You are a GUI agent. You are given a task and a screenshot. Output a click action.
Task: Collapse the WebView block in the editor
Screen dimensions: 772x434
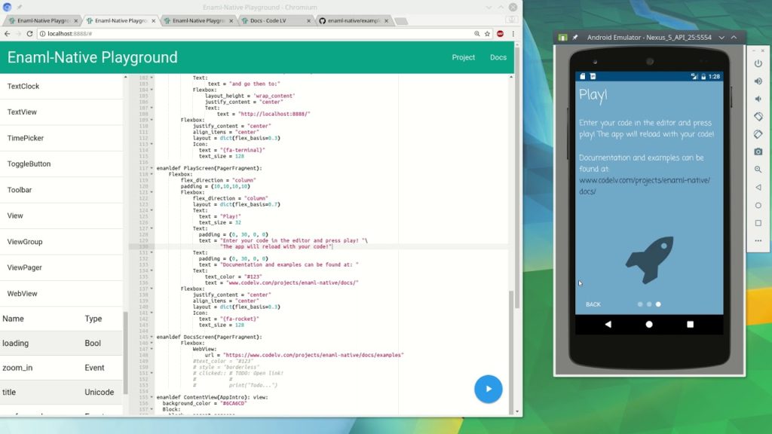pos(152,349)
